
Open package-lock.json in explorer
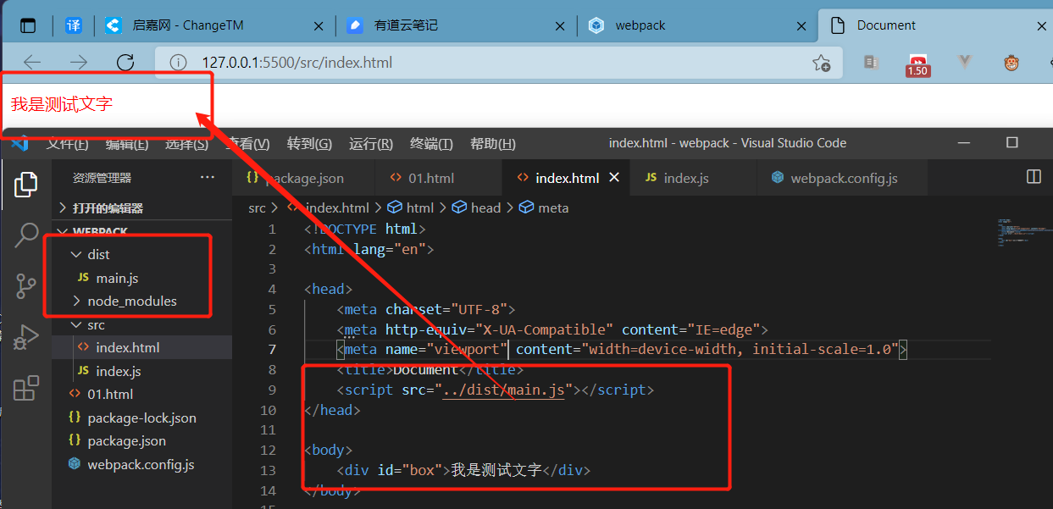(x=141, y=418)
